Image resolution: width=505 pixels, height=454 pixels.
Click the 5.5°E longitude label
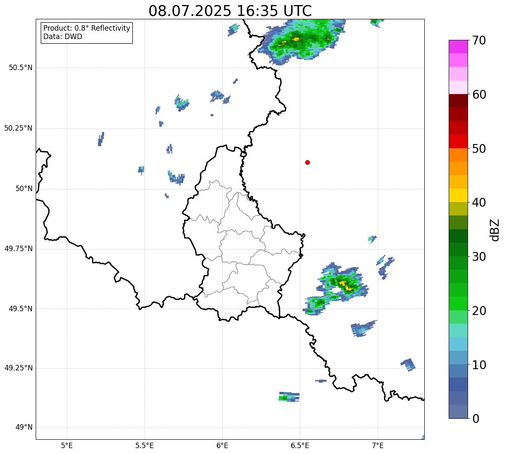click(x=145, y=445)
